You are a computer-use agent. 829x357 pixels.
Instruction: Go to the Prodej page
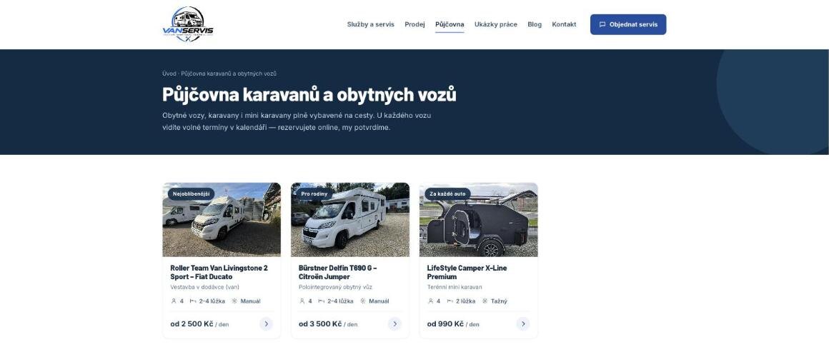pos(414,24)
